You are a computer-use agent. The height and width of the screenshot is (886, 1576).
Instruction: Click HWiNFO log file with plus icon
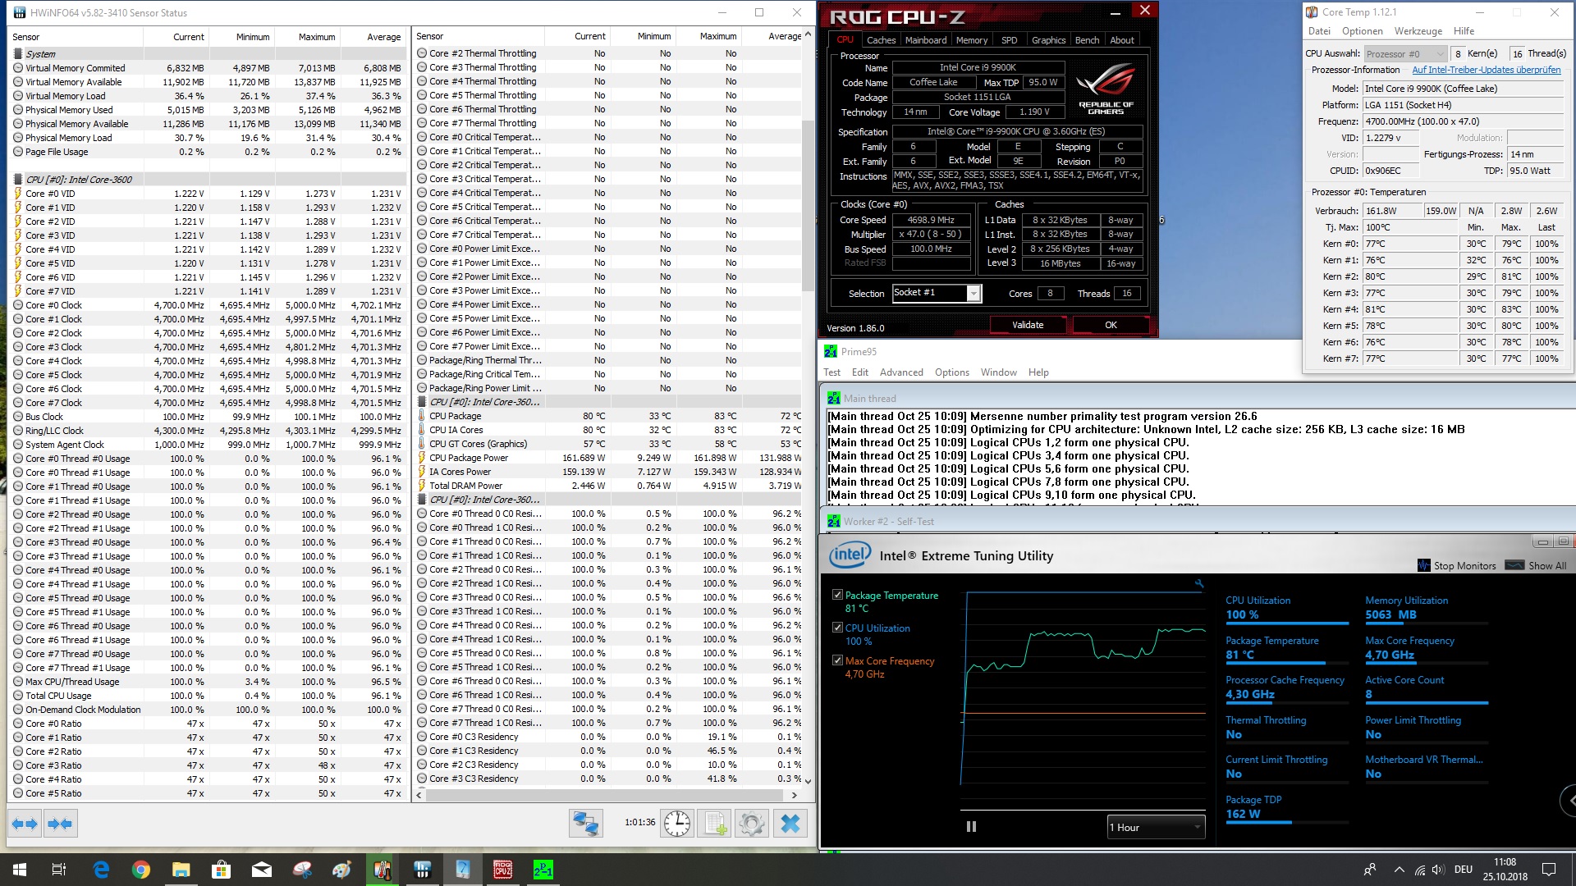pyautogui.click(x=714, y=823)
